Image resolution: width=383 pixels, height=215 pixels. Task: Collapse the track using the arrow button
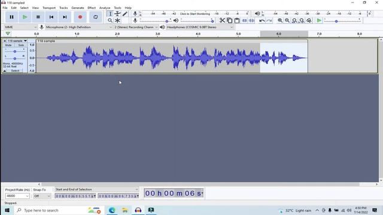click(x=5, y=70)
